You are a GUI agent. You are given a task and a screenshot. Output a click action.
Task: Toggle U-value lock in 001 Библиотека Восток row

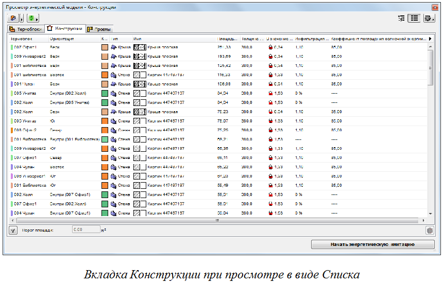click(x=270, y=75)
